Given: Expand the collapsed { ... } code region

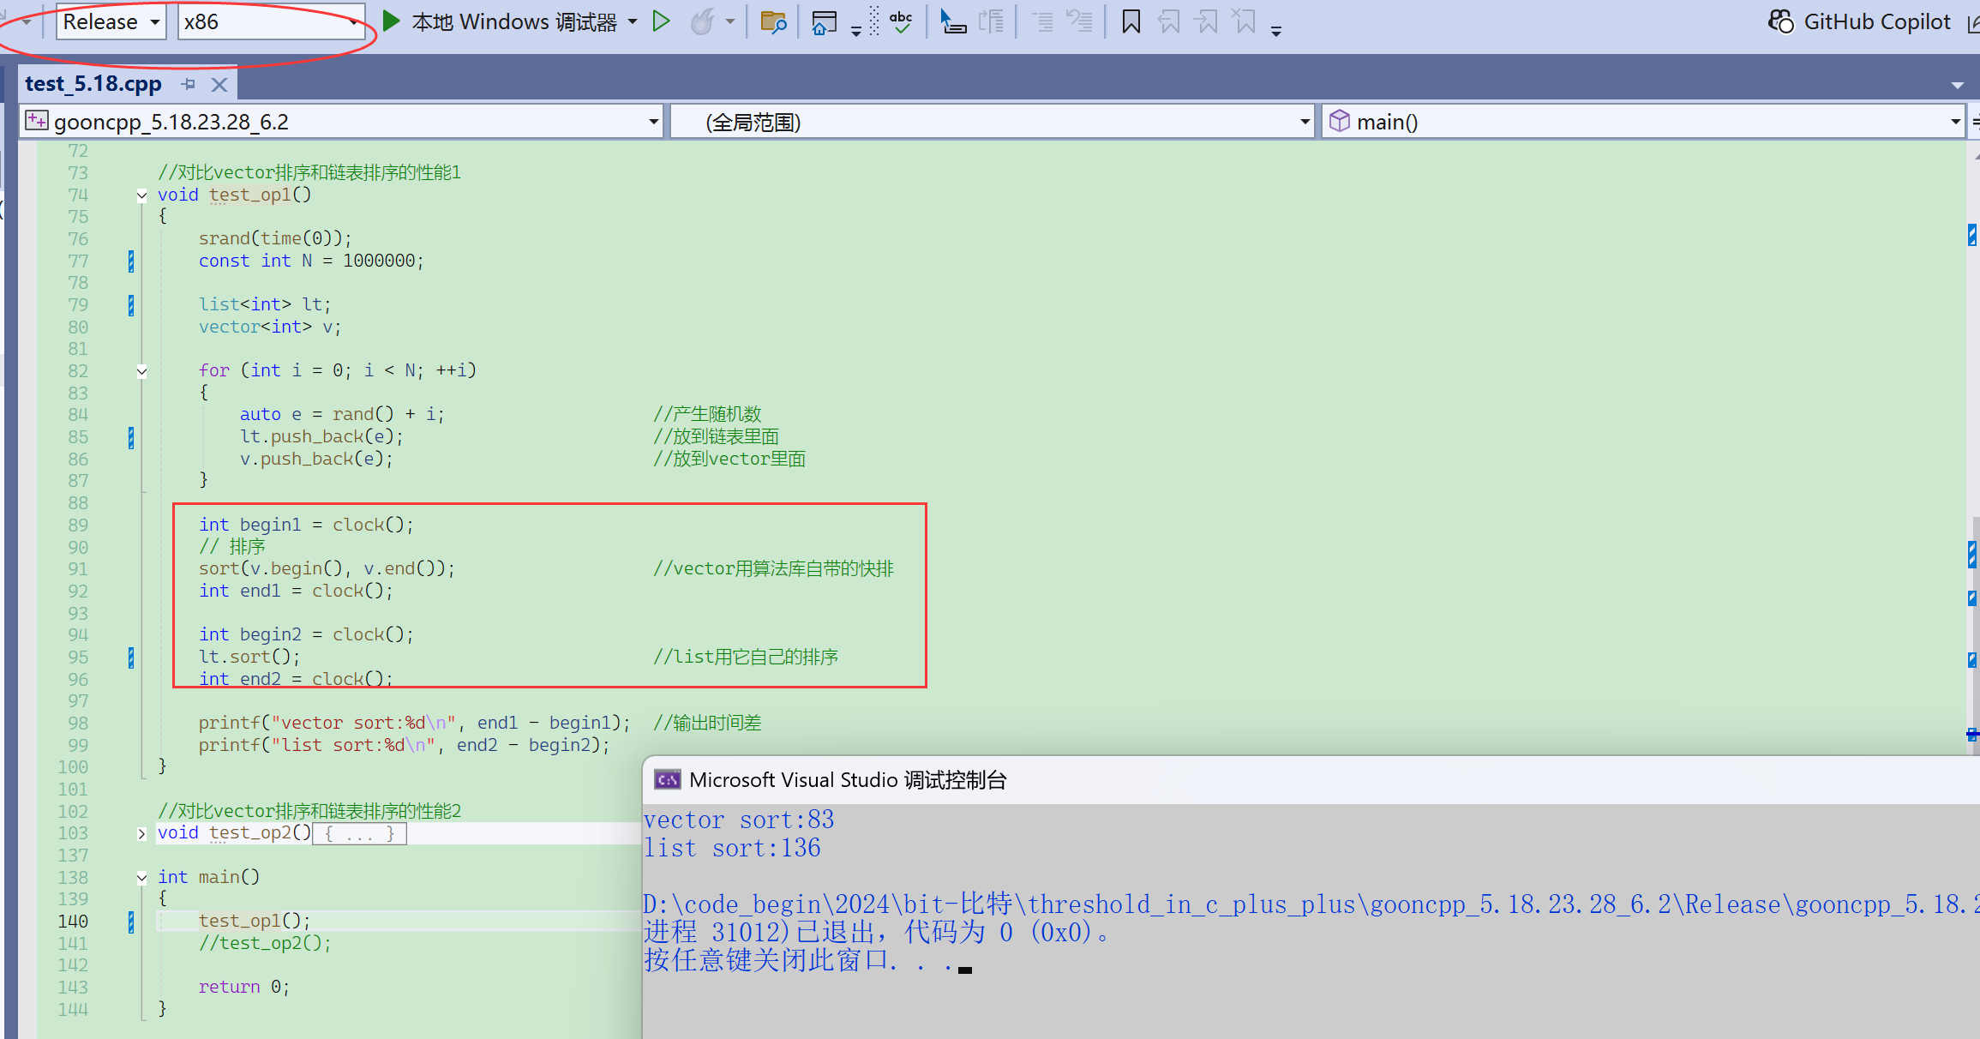Looking at the screenshot, I should (x=359, y=833).
